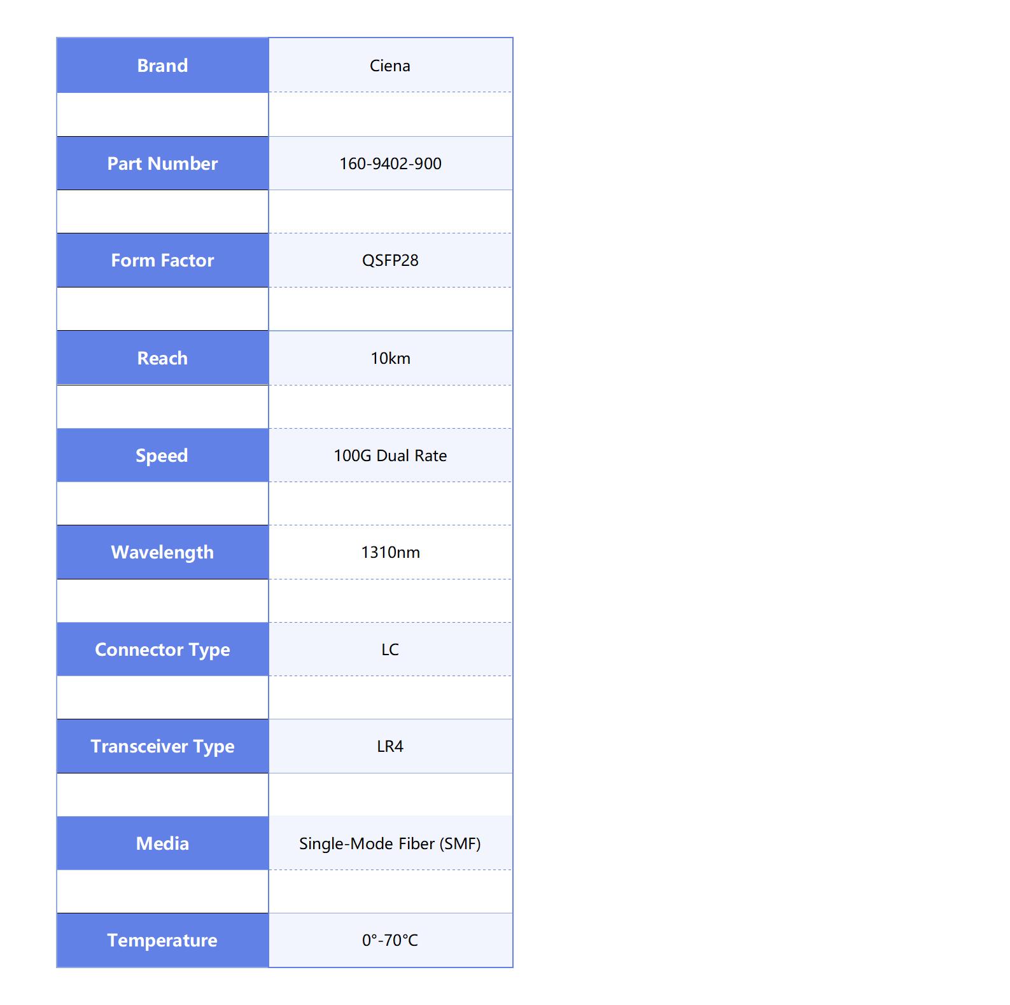Select the LR4 transceiver value

tap(390, 746)
